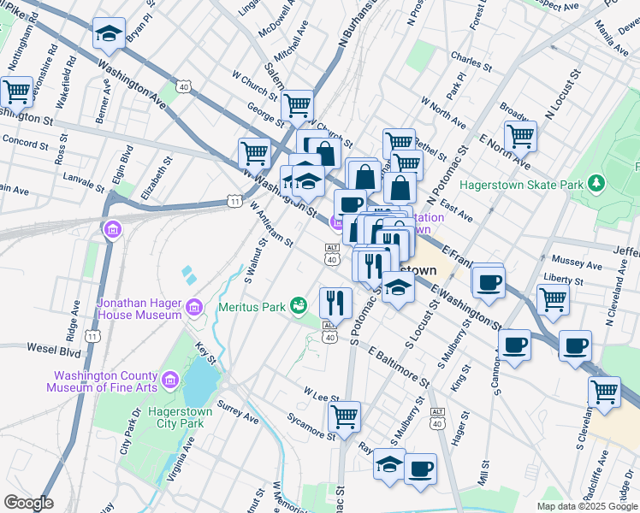Select the Hagerstown Skate Park label

coord(522,185)
